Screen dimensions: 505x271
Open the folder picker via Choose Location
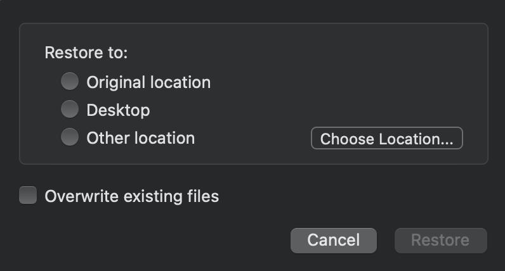(386, 139)
